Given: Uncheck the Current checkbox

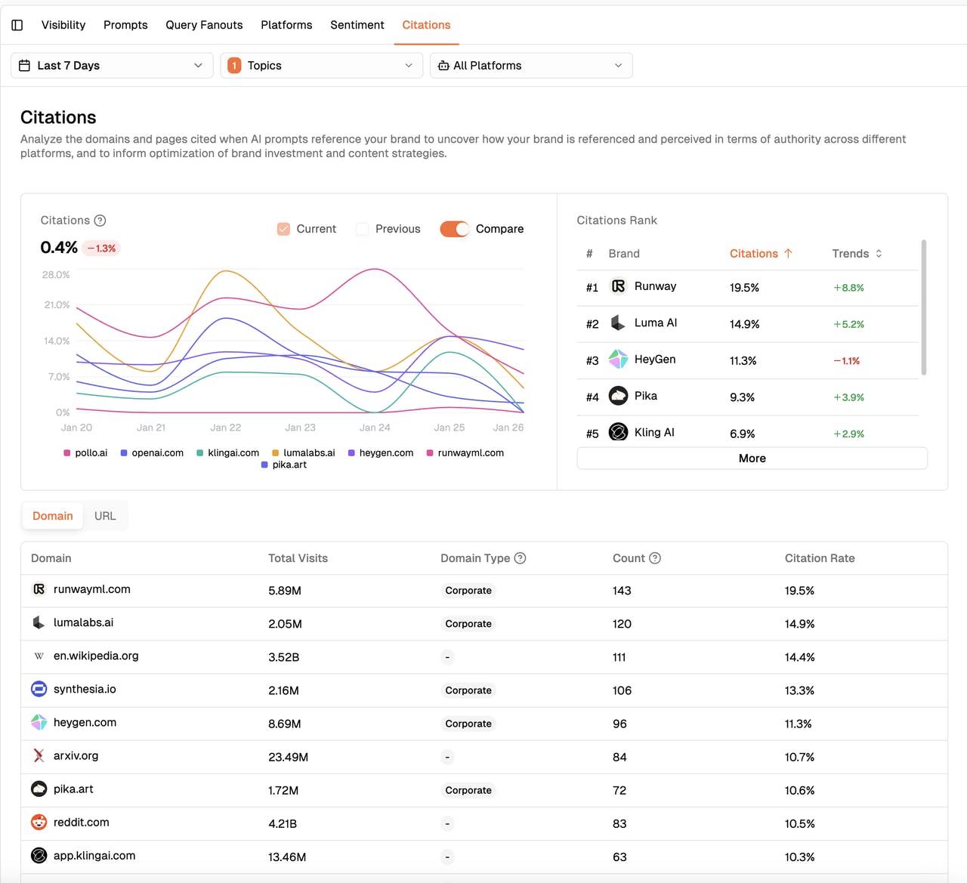Looking at the screenshot, I should [x=283, y=229].
